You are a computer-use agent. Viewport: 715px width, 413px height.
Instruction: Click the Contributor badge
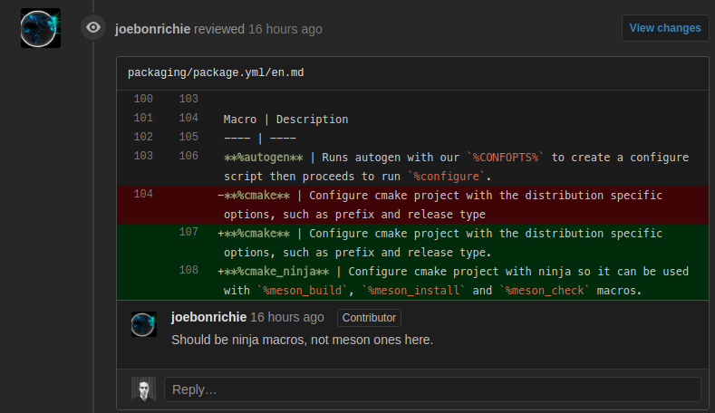point(369,318)
